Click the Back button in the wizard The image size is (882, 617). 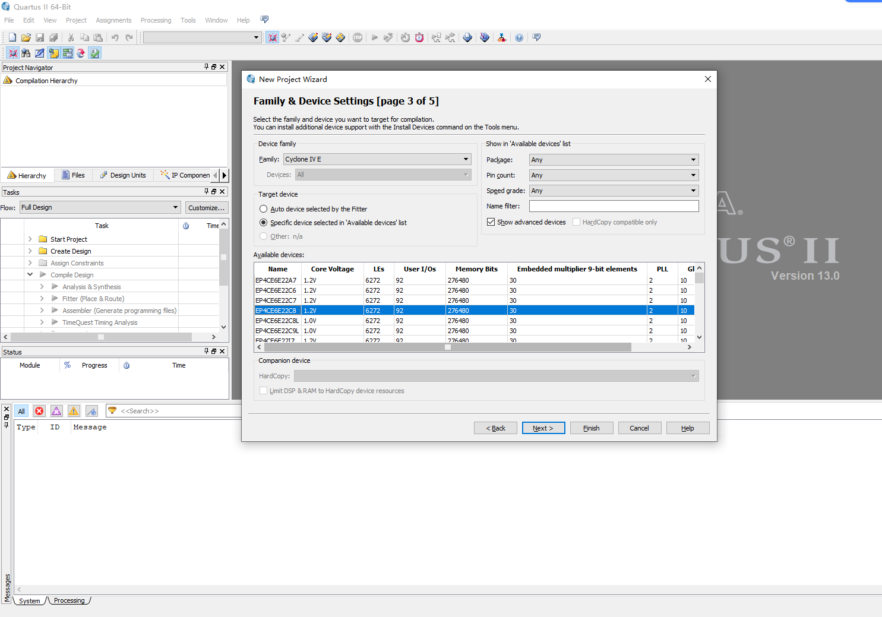coord(495,428)
